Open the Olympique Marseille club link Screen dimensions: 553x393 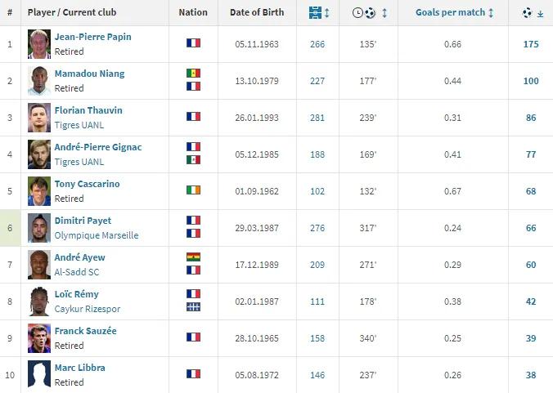point(96,235)
